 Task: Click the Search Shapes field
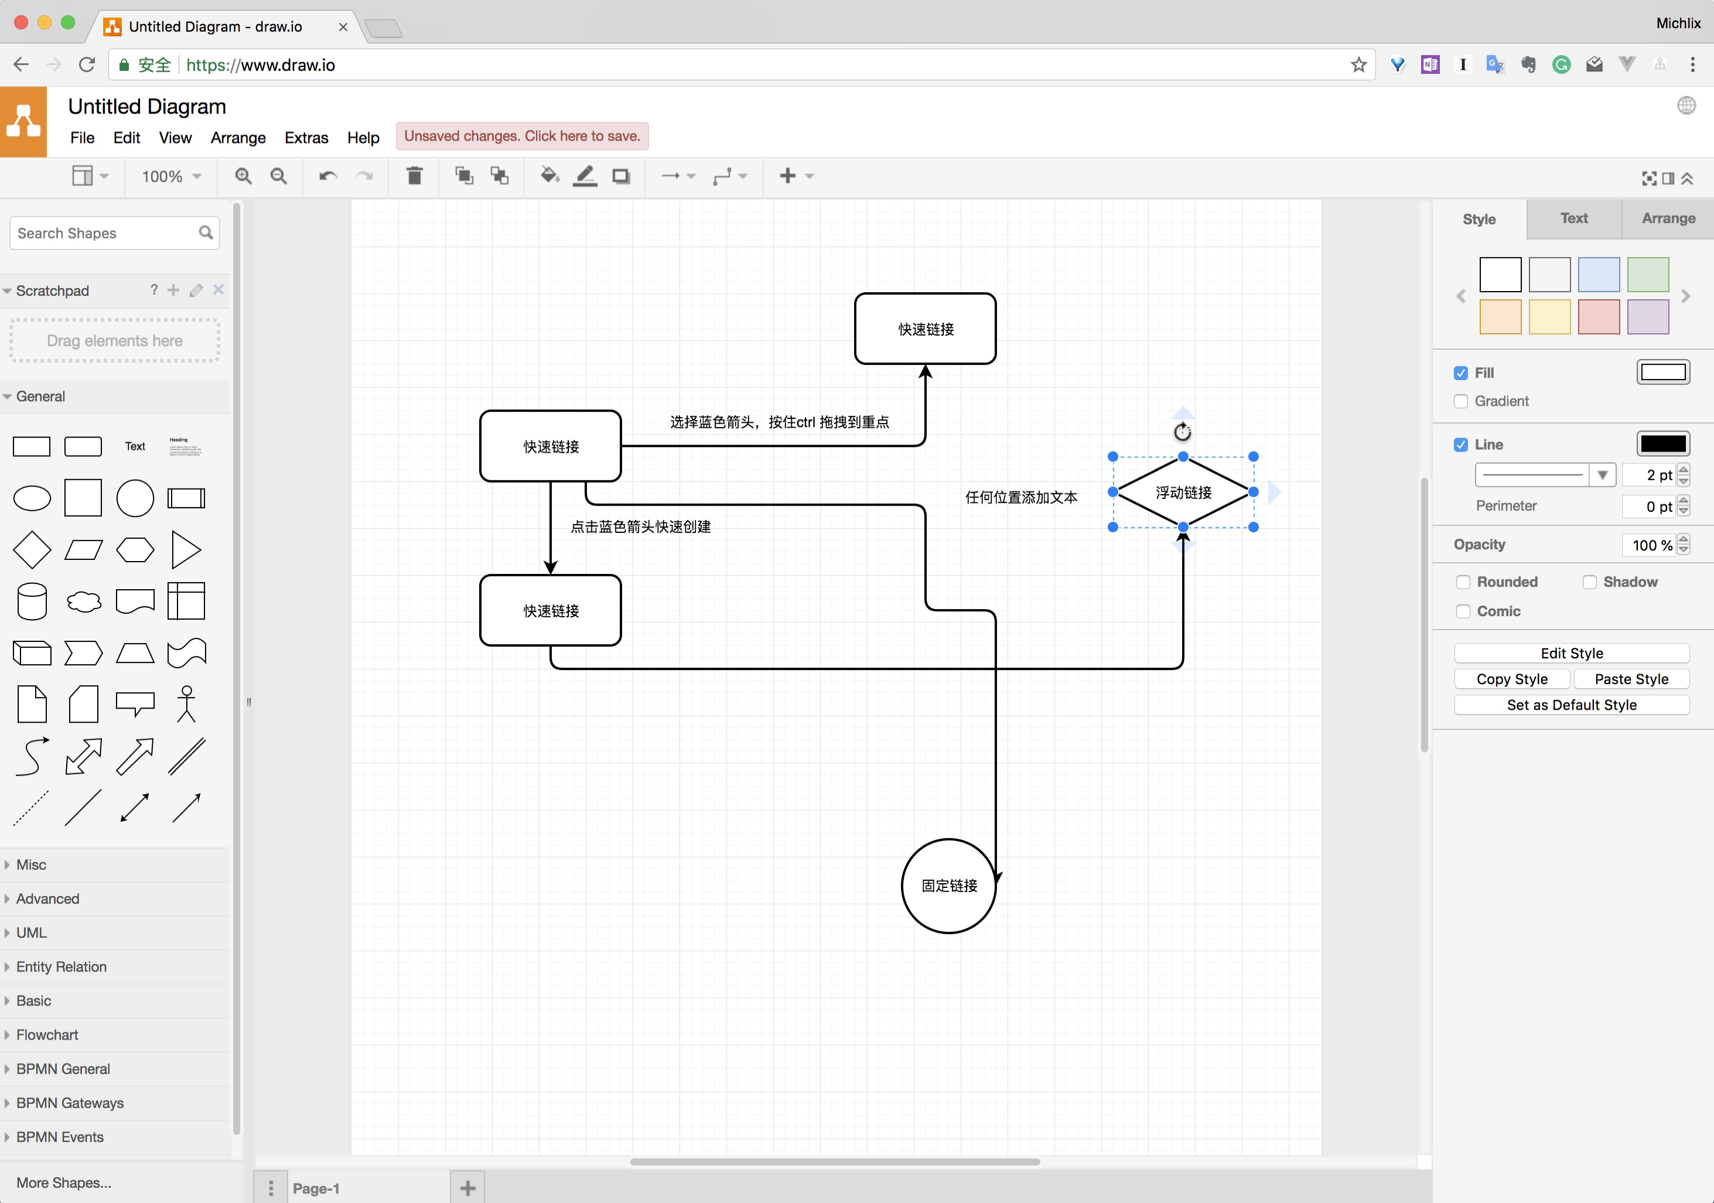[x=104, y=233]
